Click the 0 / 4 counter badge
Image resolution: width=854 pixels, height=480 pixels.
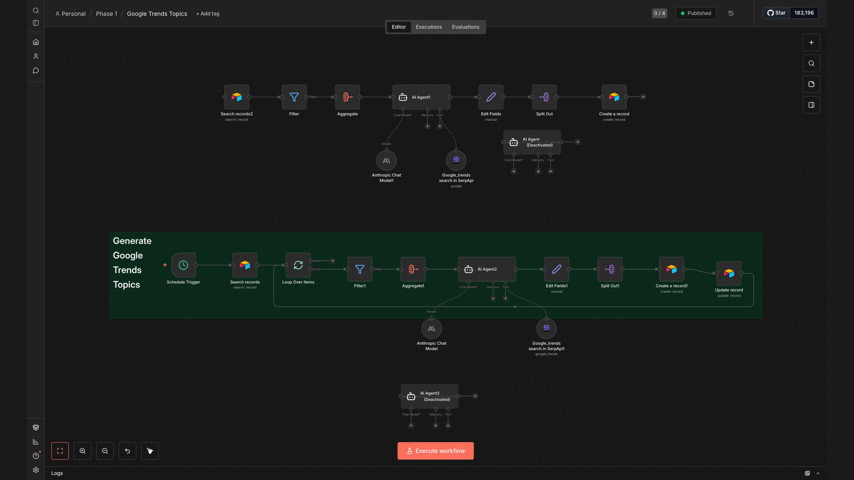tap(660, 13)
